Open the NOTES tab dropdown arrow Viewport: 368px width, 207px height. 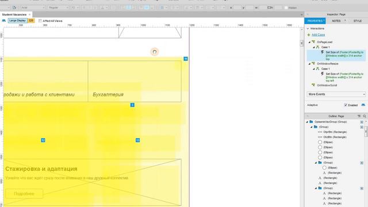point(345,21)
